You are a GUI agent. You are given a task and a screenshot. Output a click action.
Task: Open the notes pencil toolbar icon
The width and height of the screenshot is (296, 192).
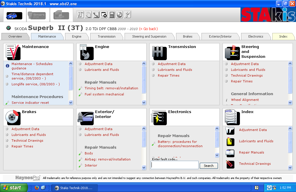(x=96, y=14)
